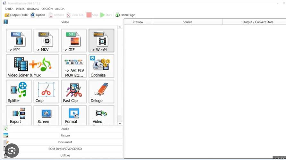Viewport: 286px width, 160px height.
Task: Click the tool panel scrollbar thumb
Action: click(x=120, y=118)
